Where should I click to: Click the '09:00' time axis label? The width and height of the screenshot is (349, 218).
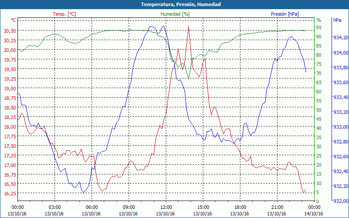tap(129, 208)
